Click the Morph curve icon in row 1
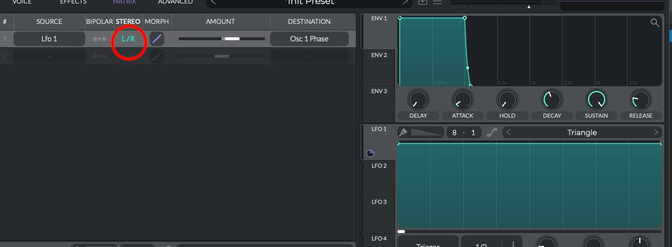The height and width of the screenshot is (247, 672). click(x=157, y=39)
